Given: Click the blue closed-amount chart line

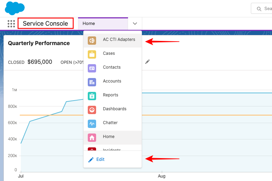Looking at the screenshot, I should (206, 93).
